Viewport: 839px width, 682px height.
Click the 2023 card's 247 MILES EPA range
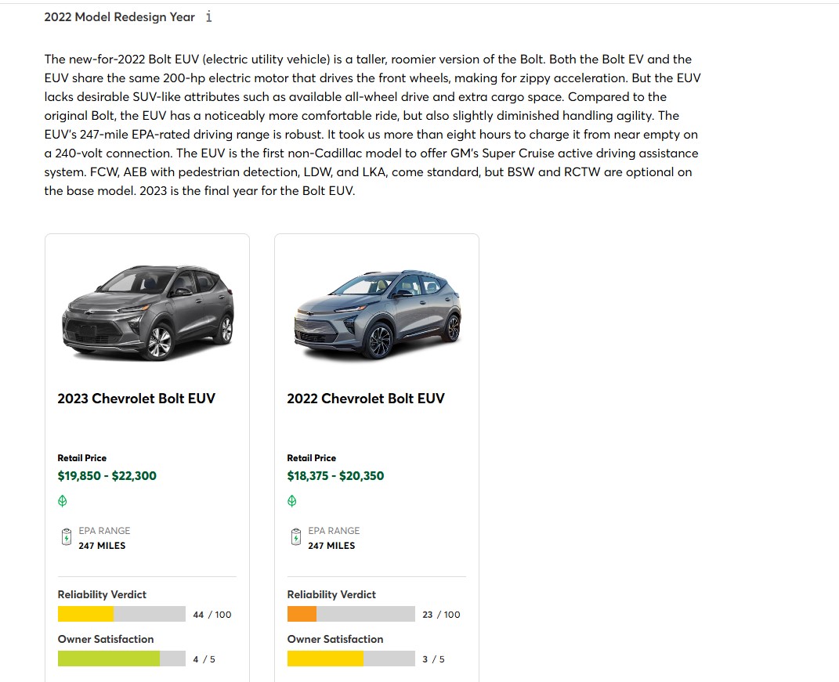point(102,546)
